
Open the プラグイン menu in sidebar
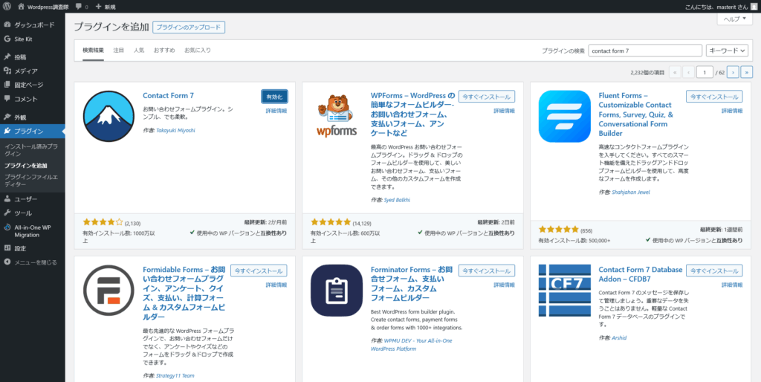[29, 131]
